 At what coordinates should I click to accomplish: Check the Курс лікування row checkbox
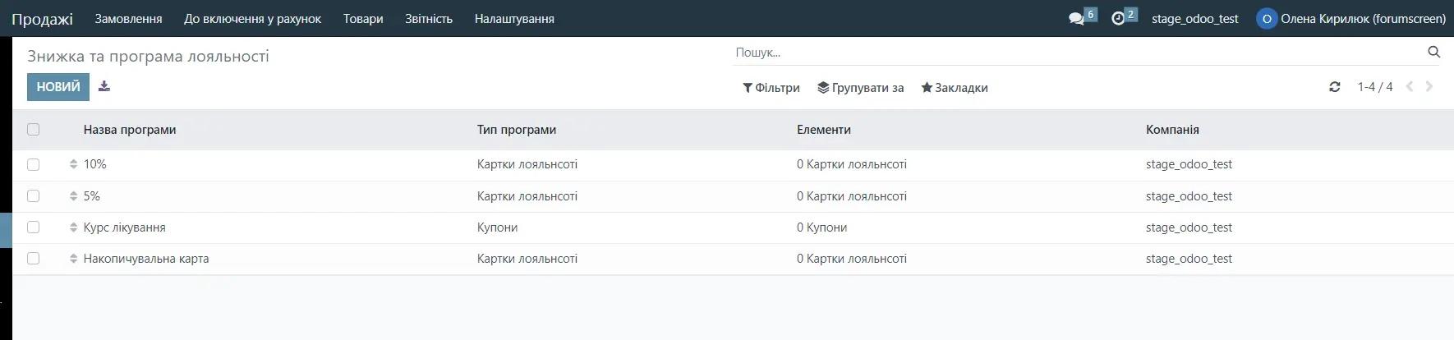33,227
